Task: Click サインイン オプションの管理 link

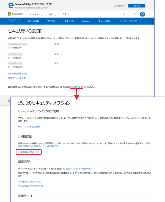Action: pos(29,127)
